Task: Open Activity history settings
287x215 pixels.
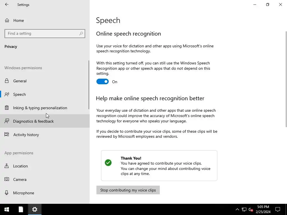Action: pyautogui.click(x=45, y=135)
